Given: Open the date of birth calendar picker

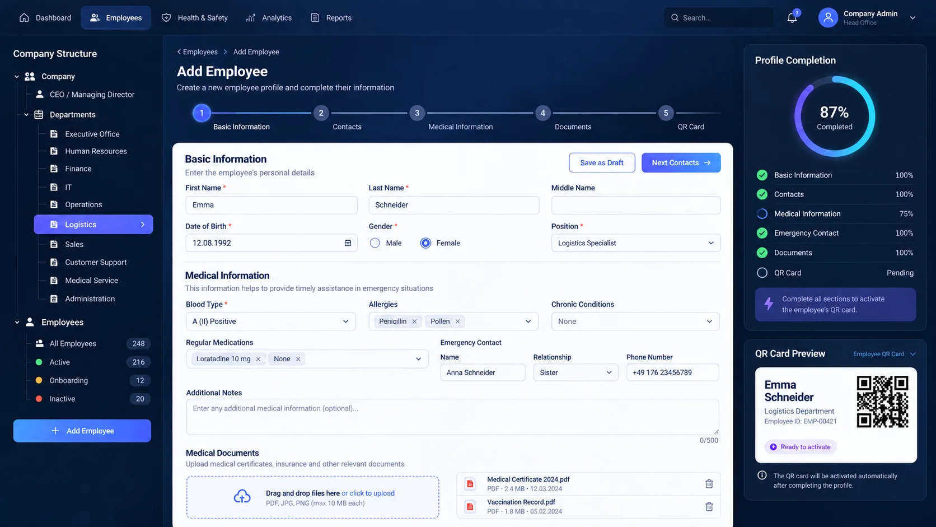Looking at the screenshot, I should [x=348, y=243].
